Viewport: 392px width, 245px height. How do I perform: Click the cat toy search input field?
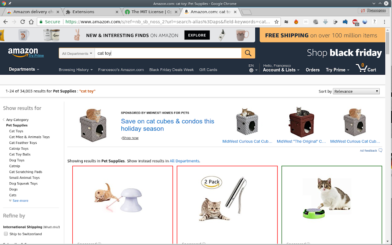coord(168,53)
